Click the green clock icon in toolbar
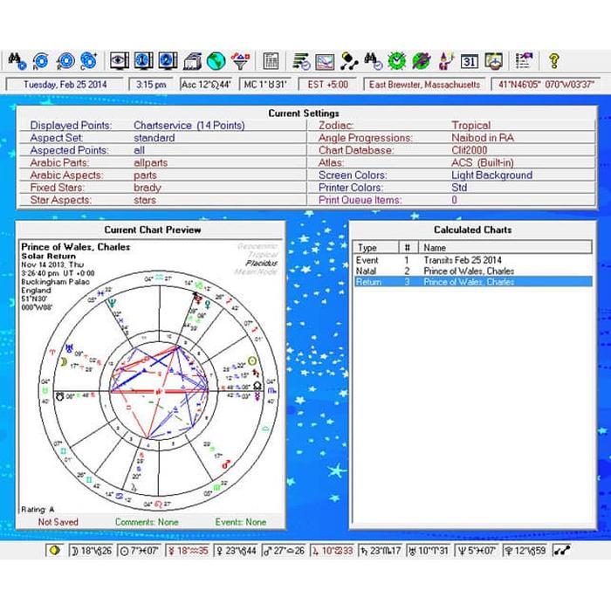 [x=397, y=61]
